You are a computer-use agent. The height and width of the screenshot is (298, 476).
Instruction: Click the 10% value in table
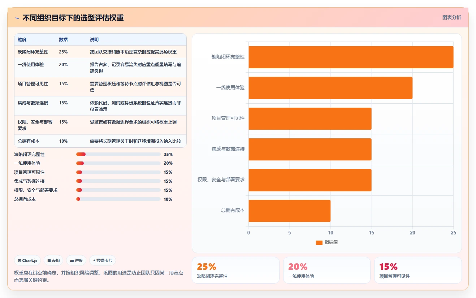63,141
